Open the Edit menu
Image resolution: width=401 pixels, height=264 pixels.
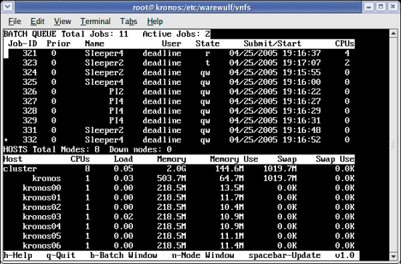click(x=37, y=21)
